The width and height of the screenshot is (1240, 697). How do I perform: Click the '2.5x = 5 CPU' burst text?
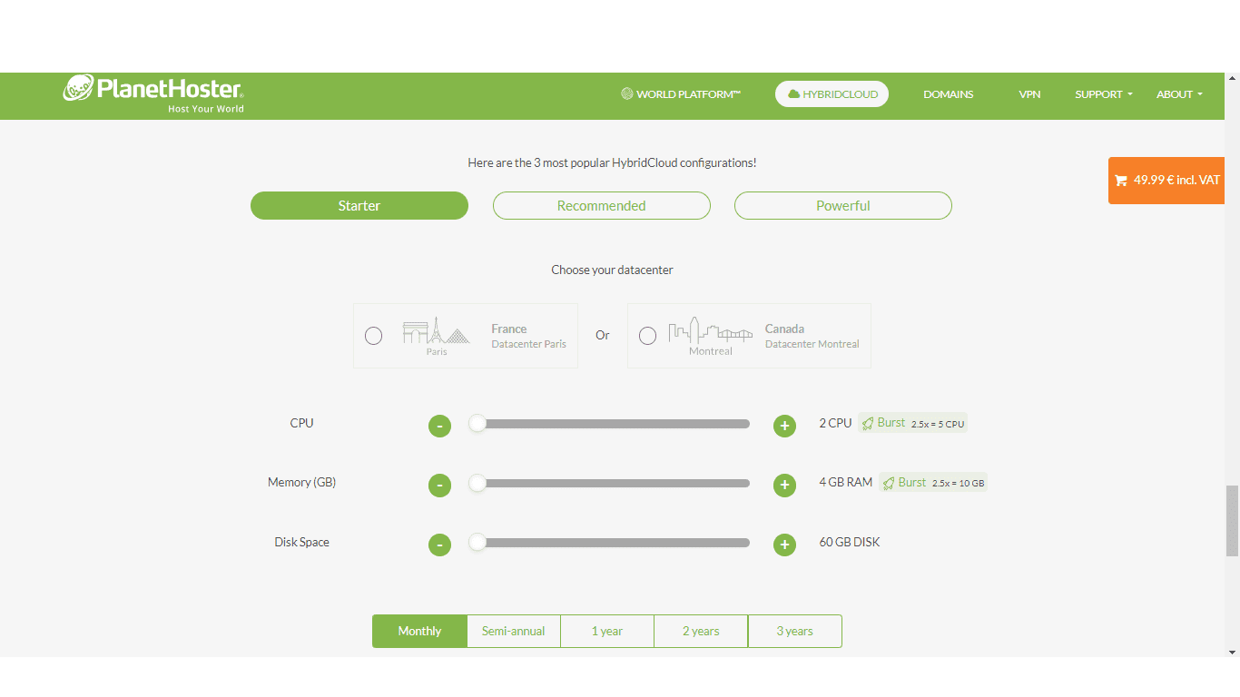pos(938,424)
